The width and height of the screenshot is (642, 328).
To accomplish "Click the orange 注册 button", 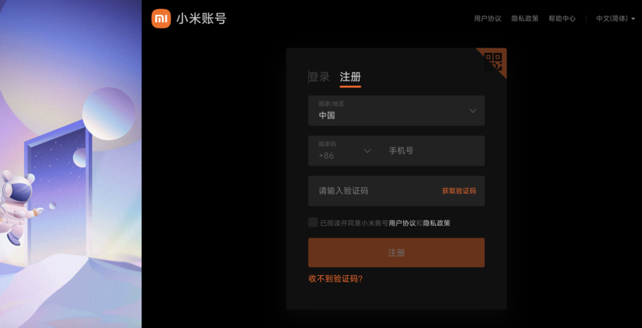I will point(396,253).
